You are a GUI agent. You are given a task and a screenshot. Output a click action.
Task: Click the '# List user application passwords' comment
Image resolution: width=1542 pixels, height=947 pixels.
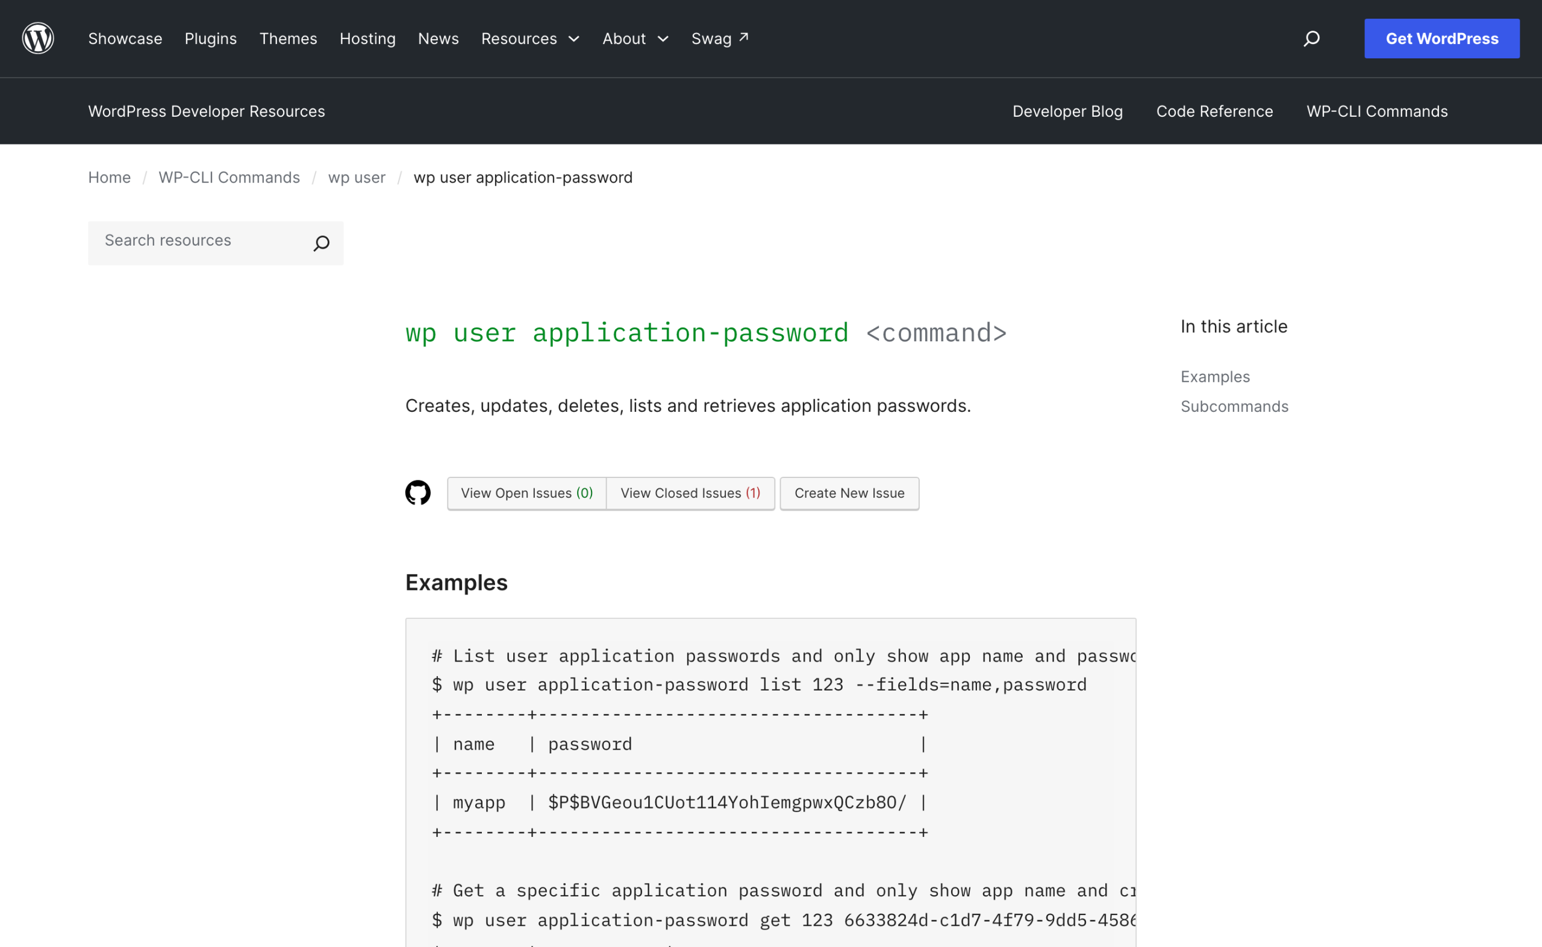[x=783, y=656]
